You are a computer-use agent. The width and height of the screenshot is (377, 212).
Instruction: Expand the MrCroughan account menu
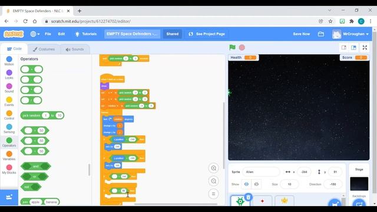pyautogui.click(x=350, y=34)
